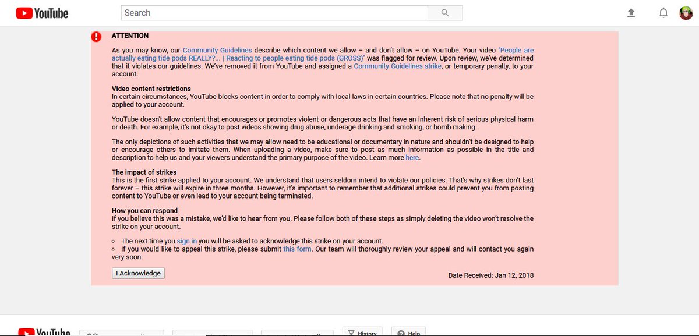Click the 'sign in' link
Screen dimensions: 699x336
187,241
